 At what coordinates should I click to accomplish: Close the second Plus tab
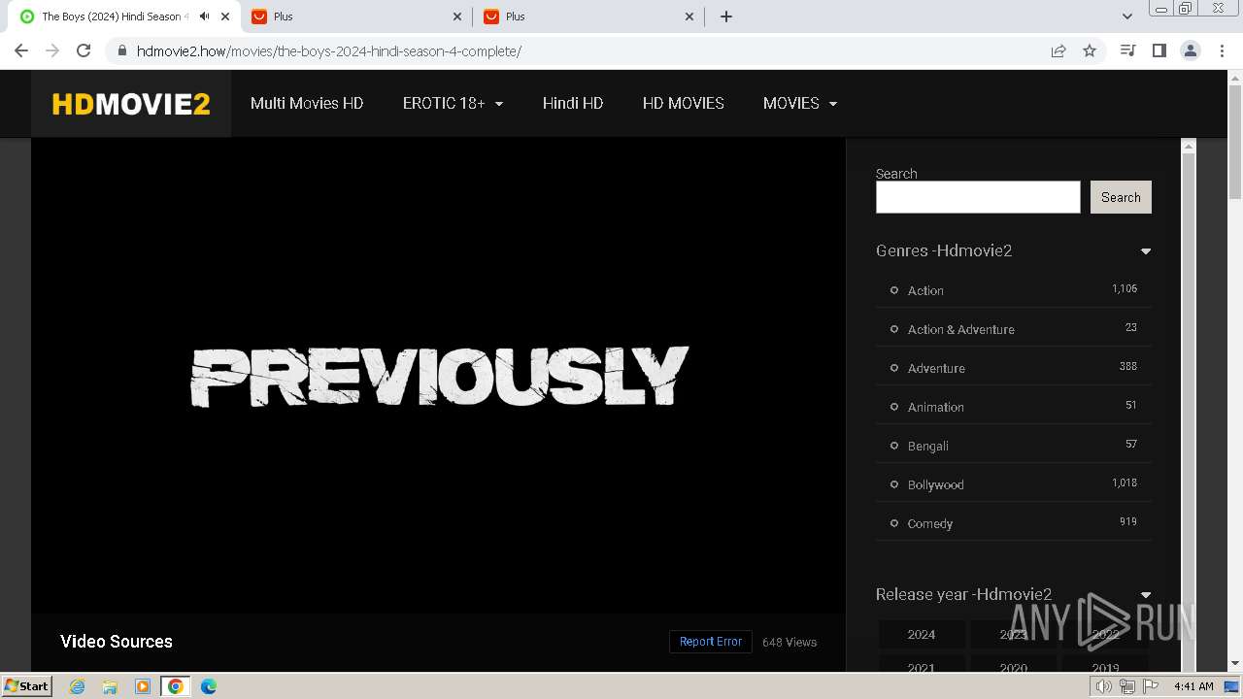(x=690, y=17)
